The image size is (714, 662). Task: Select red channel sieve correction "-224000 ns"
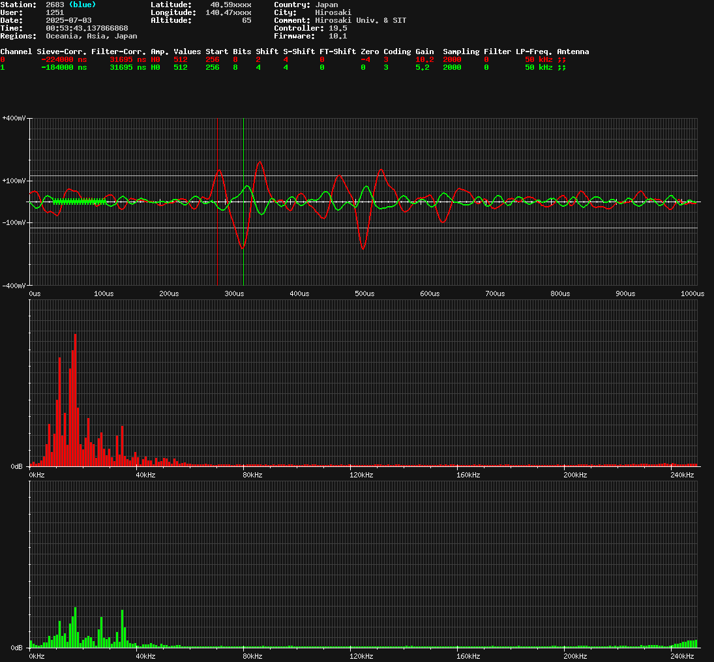[64, 60]
